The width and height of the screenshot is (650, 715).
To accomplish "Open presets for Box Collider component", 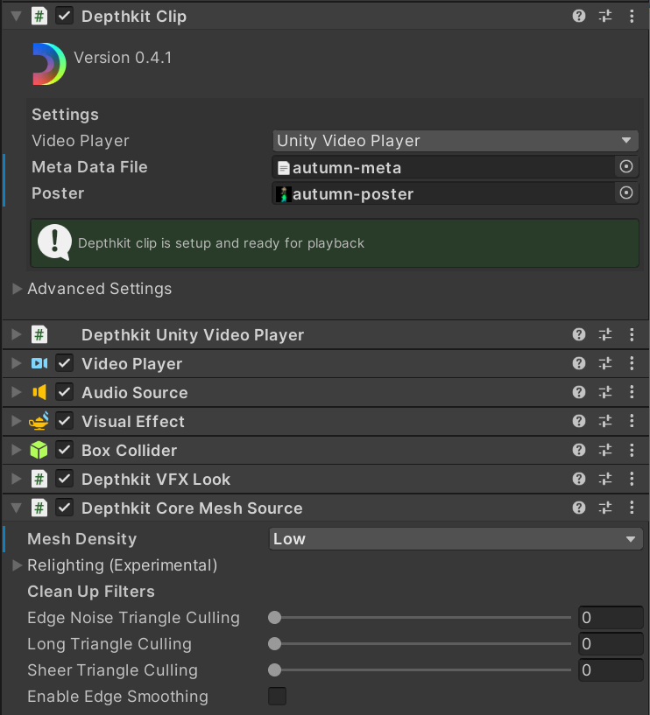I will tap(605, 450).
